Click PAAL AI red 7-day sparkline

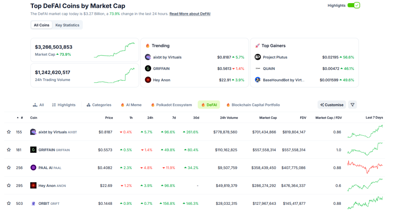point(365,167)
